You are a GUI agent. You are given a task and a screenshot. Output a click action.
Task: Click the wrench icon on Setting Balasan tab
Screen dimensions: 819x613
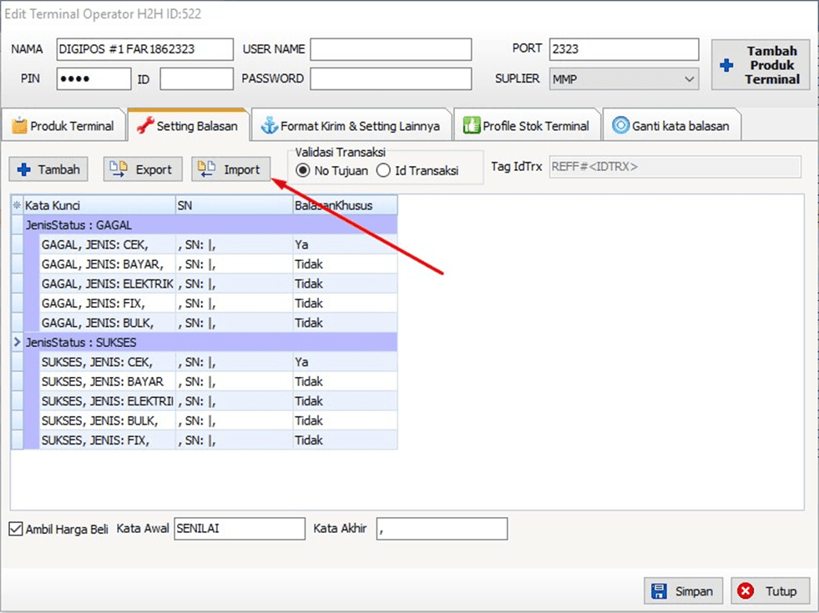tap(144, 126)
